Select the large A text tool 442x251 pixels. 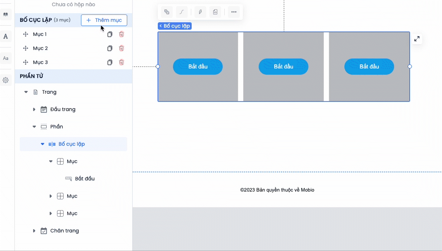pos(6,36)
